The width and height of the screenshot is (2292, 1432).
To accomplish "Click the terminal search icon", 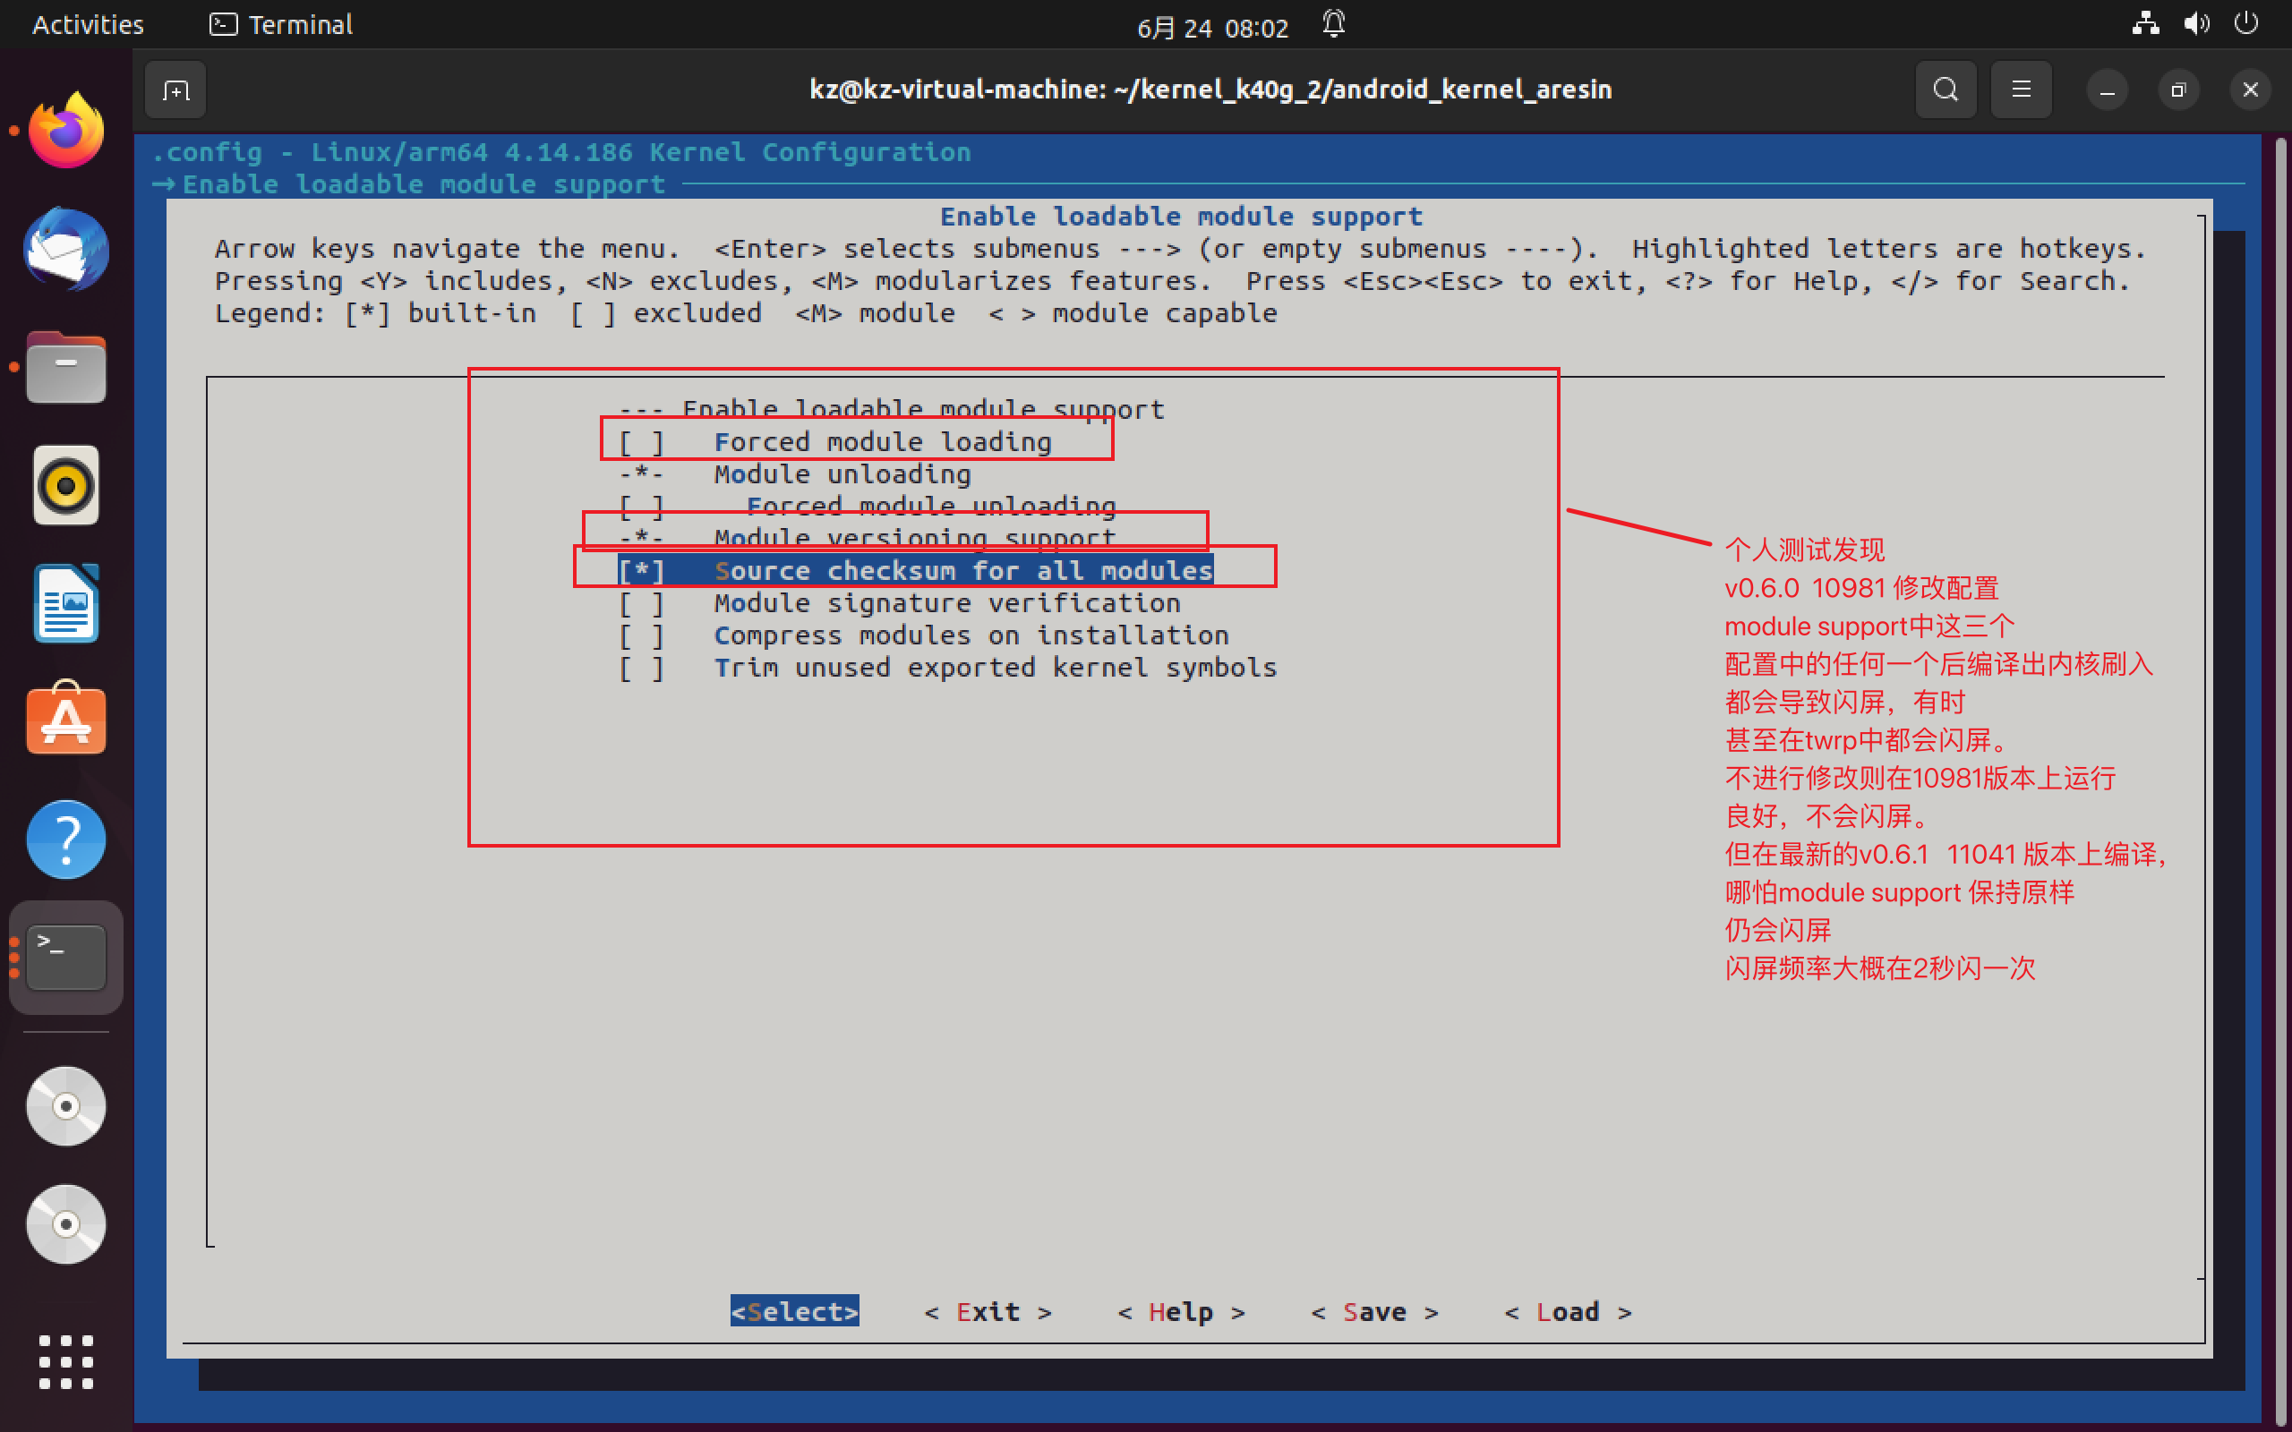I will (1946, 90).
